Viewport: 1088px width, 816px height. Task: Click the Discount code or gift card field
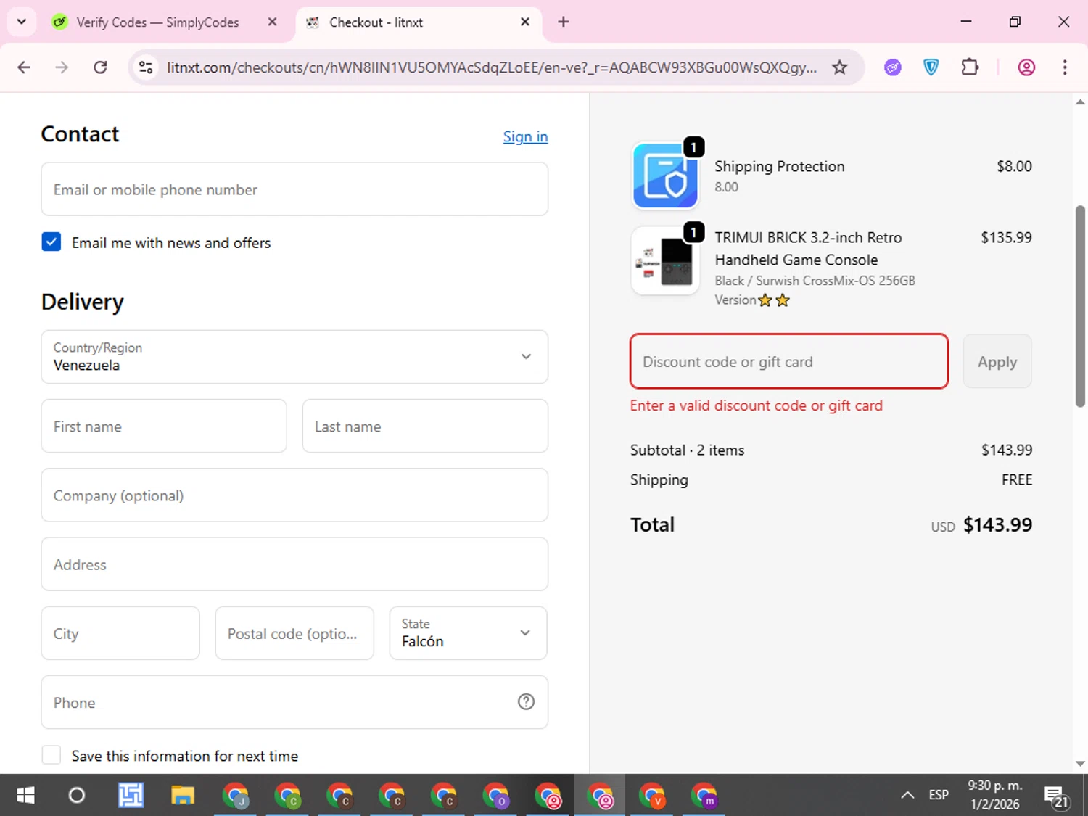point(789,361)
